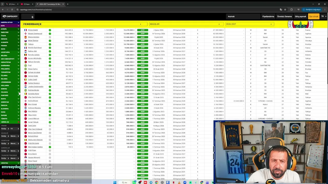328x184 pixels.
Task: Open the 2026-2027 season dropdown
Action: tap(250, 24)
